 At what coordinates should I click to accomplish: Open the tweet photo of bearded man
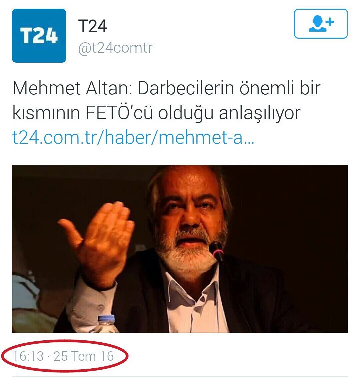point(180,249)
